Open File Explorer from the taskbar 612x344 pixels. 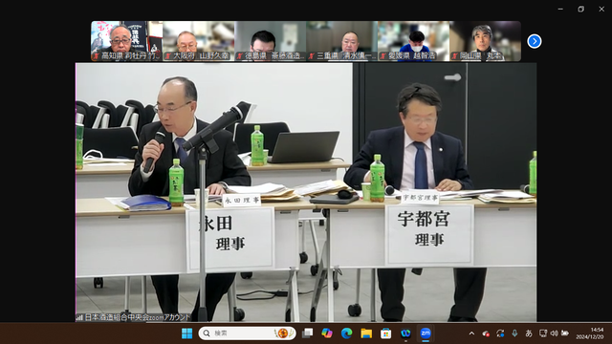(366, 333)
